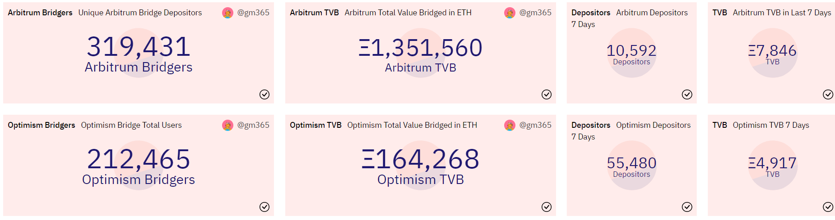
Task: Click the Ξ1,351,560 Arbitrum TVB value
Action: tap(421, 48)
